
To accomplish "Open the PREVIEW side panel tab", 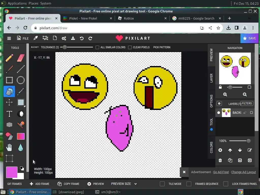I will (x=211, y=55).
